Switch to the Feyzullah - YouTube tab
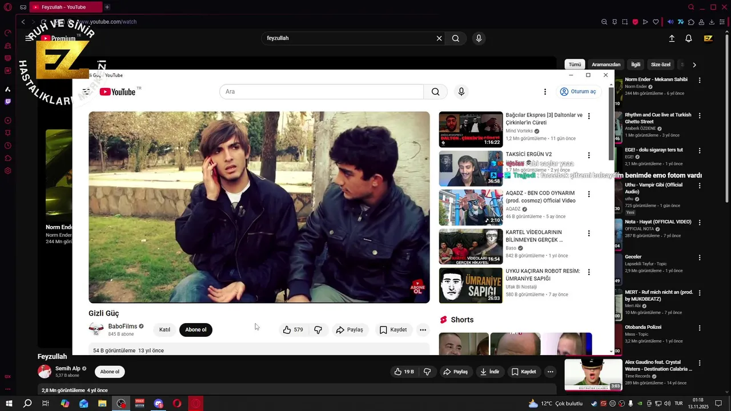731x411 pixels. pos(65,7)
